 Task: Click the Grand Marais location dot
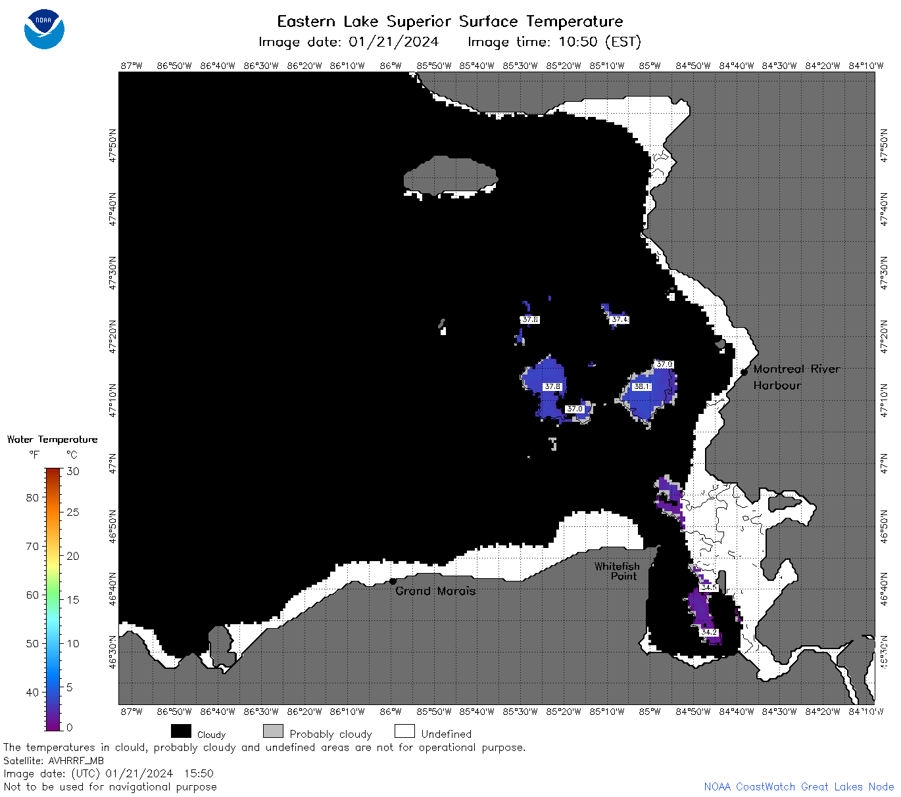pos(393,581)
